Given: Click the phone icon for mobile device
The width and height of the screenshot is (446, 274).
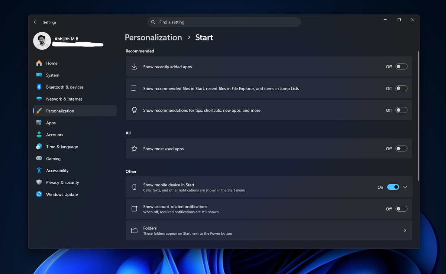Looking at the screenshot, I should (x=134, y=187).
